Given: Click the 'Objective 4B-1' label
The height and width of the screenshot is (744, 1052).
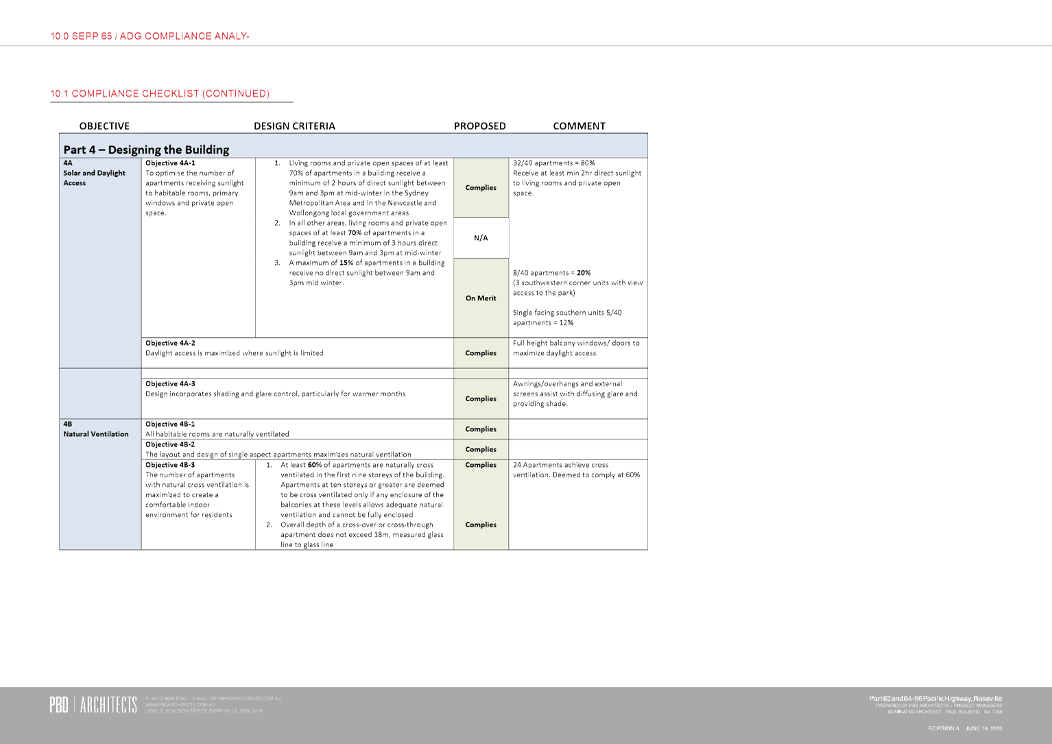Looking at the screenshot, I should click(170, 424).
